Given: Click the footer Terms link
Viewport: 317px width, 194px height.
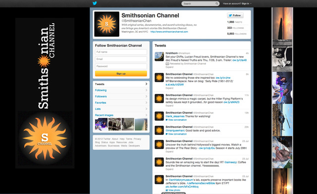Looking at the screenshot, I should tap(129, 139).
